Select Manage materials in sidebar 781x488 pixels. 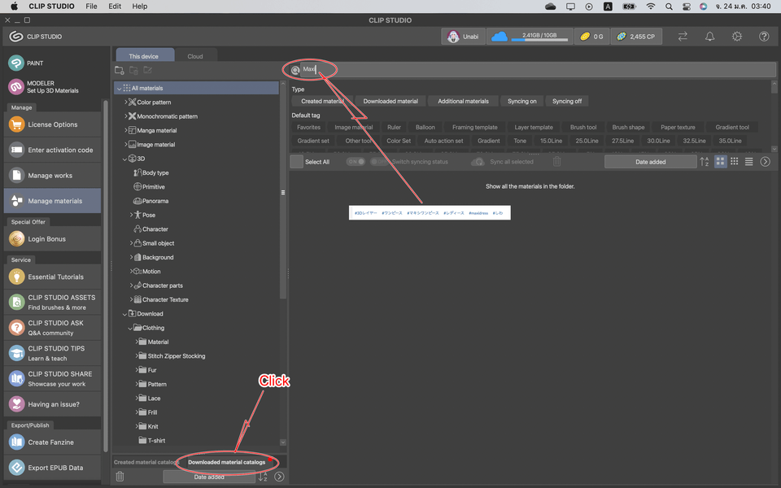(52, 201)
